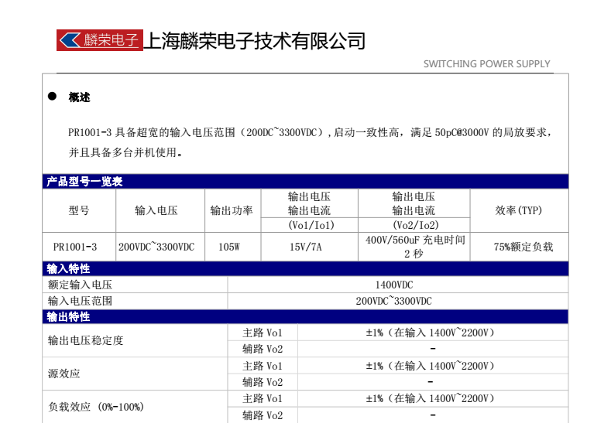This screenshot has width=611, height=423.
Task: Click the (Vo2/Io2) sub-header cell
Action: tap(415, 225)
